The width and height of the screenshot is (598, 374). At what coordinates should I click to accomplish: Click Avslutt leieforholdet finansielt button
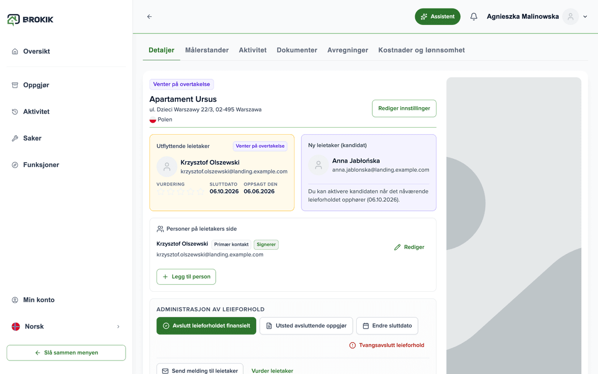pos(206,326)
